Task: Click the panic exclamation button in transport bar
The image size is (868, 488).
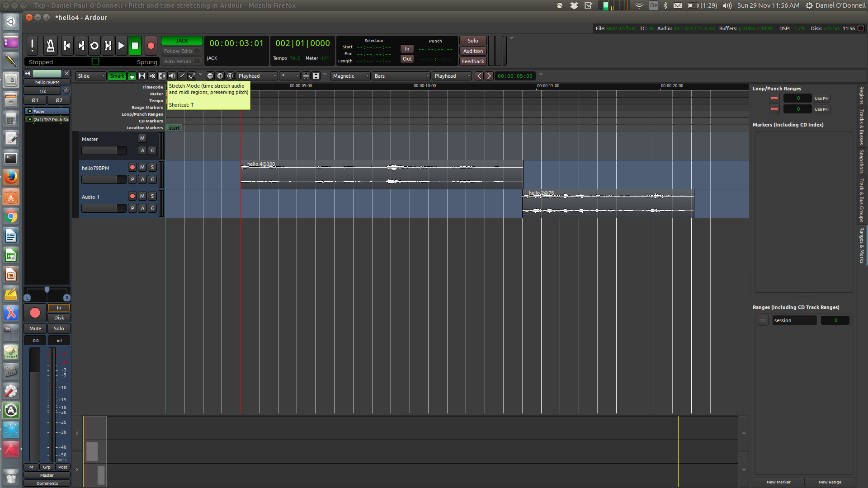Action: 32,45
